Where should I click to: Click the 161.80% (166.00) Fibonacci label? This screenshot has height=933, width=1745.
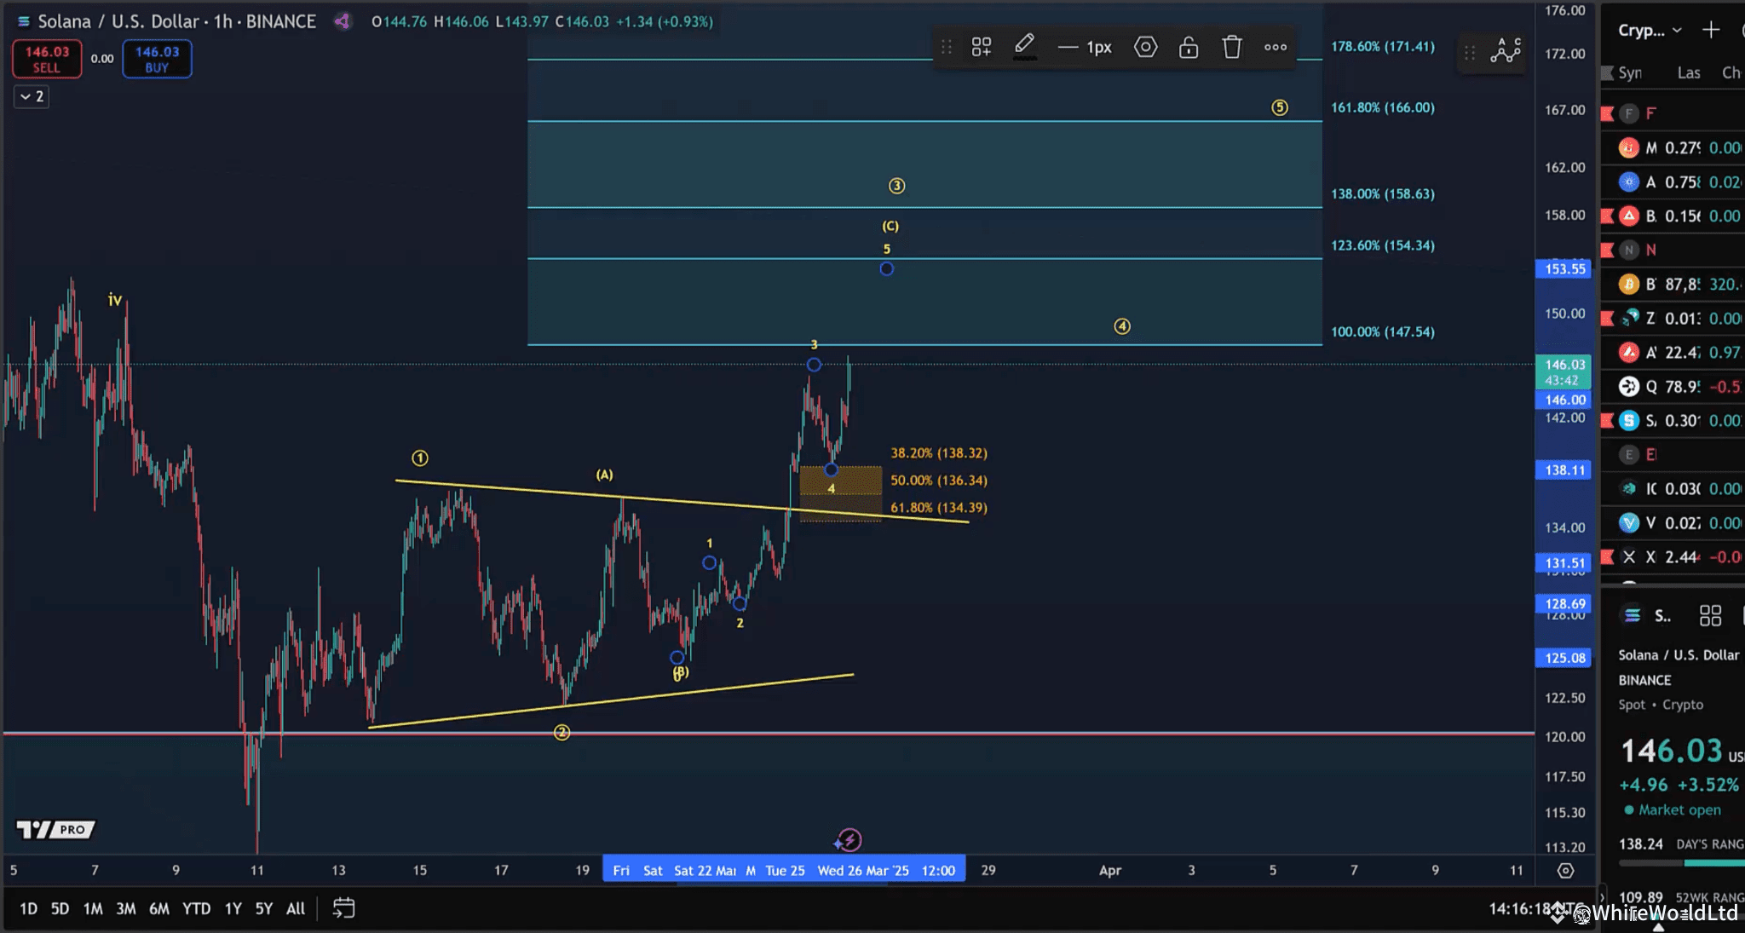pos(1382,107)
